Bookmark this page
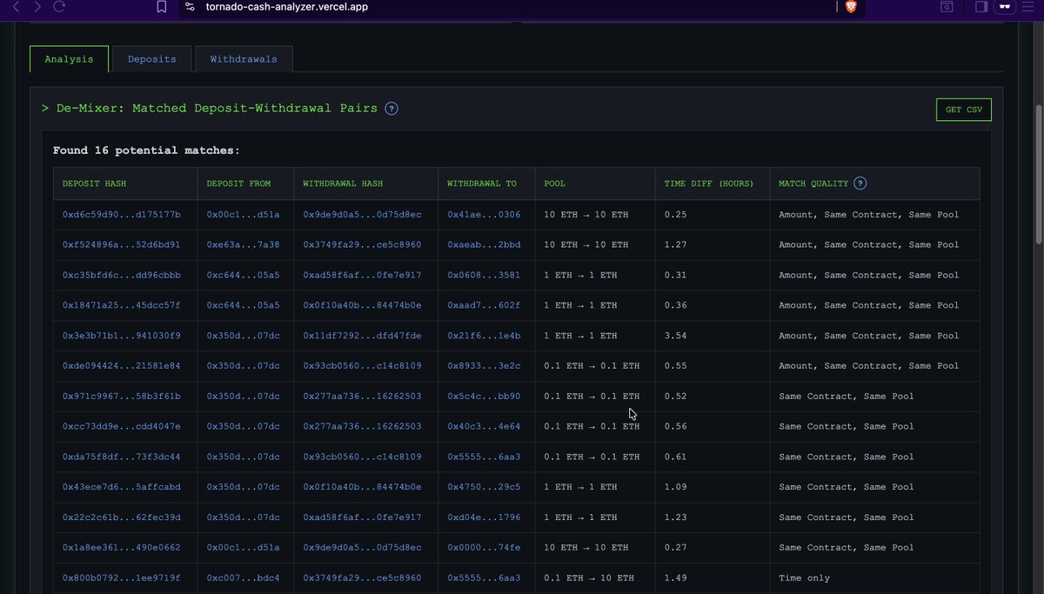The image size is (1044, 594). [162, 6]
